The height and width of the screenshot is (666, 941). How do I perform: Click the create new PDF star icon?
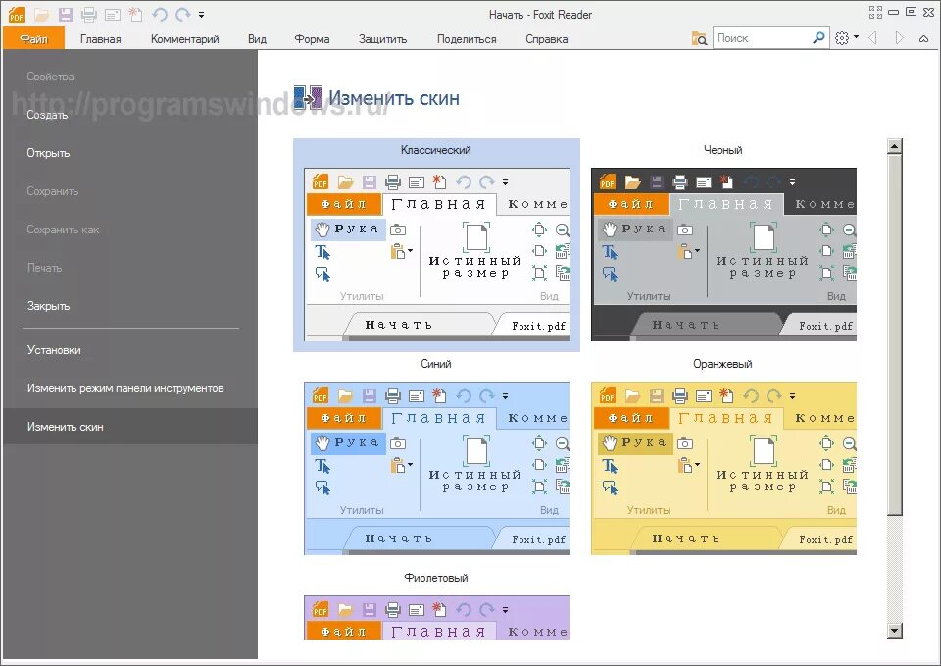pyautogui.click(x=135, y=14)
